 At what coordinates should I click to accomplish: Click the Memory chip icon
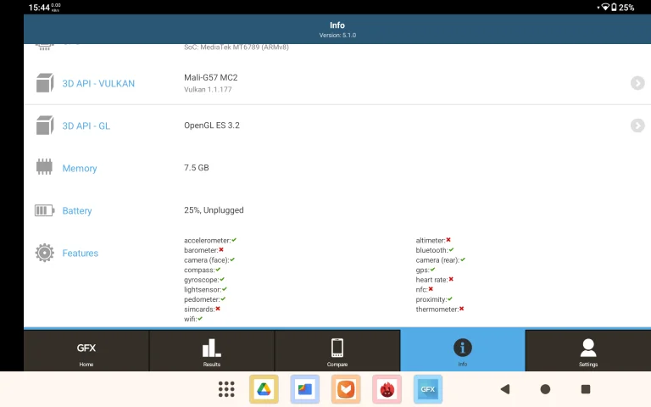point(44,167)
